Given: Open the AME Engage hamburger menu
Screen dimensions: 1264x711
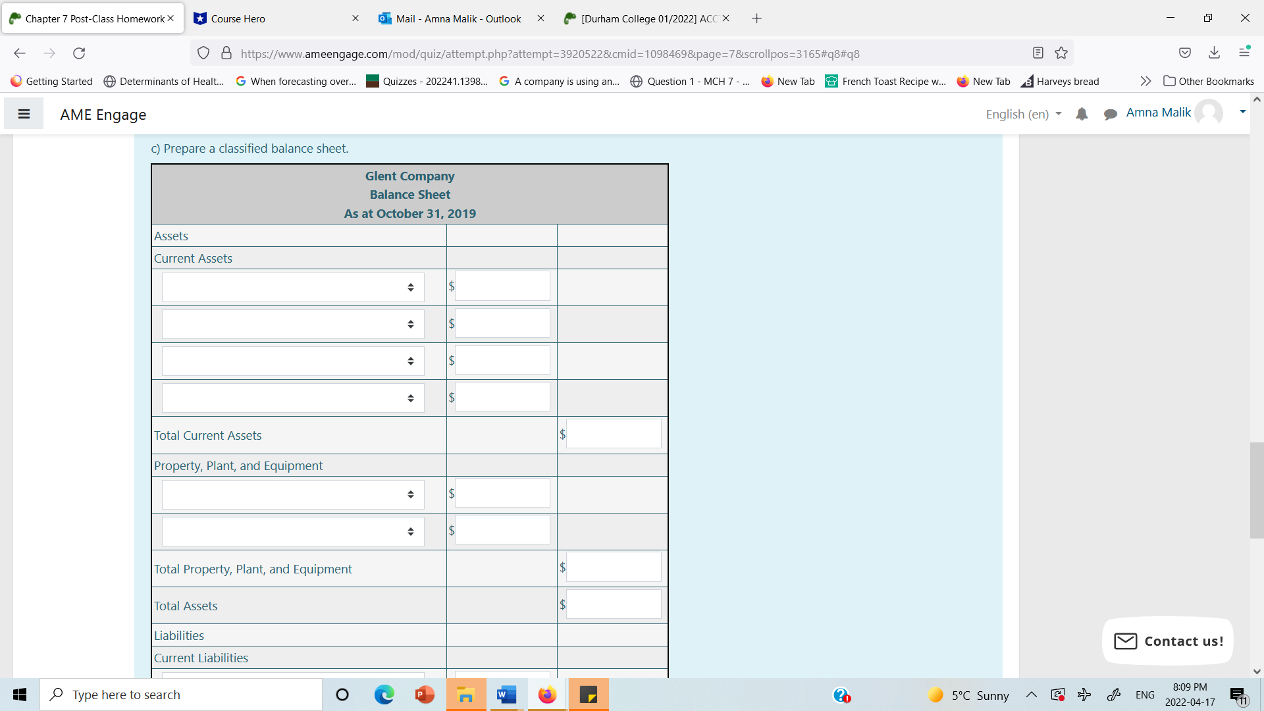Looking at the screenshot, I should click(x=24, y=113).
